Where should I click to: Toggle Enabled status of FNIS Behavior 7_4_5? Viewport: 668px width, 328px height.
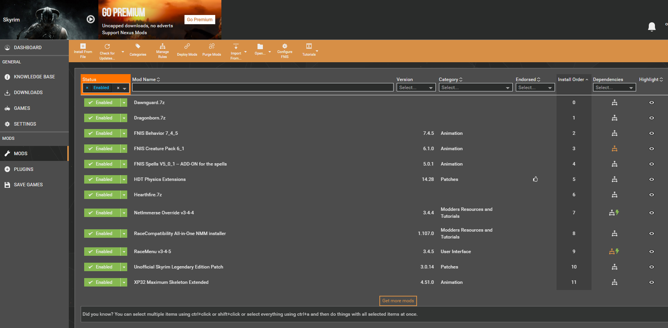[x=102, y=133]
